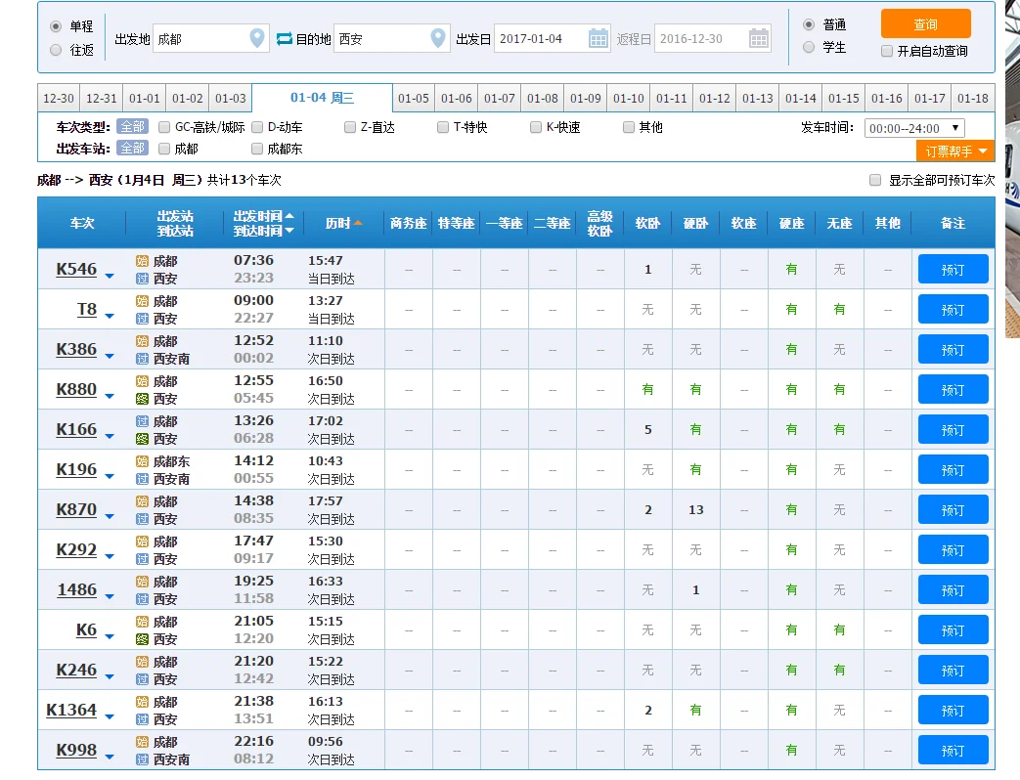The image size is (1020, 780).
Task: Click 预订 to book train K998
Action: 953,750
